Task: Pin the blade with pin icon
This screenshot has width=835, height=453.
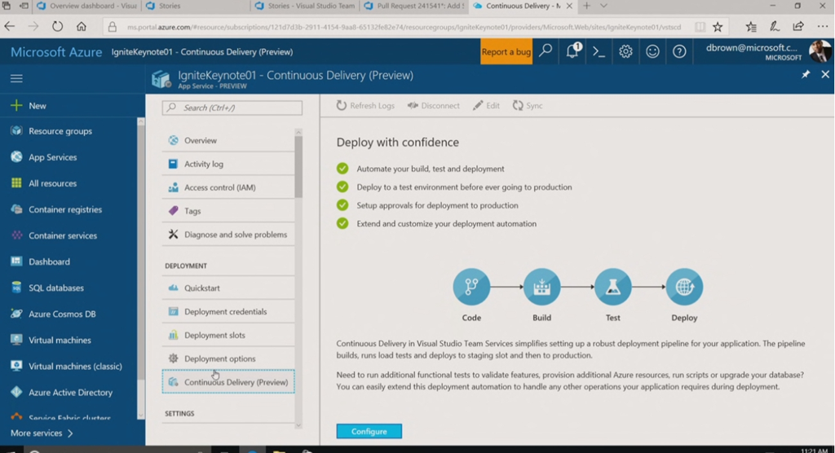Action: pyautogui.click(x=806, y=75)
